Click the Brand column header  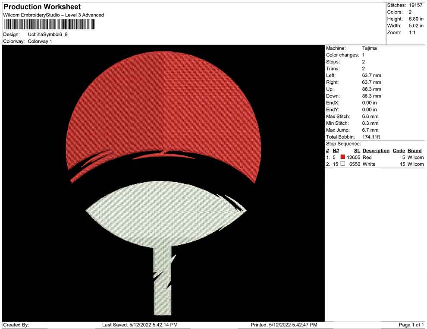click(x=414, y=151)
